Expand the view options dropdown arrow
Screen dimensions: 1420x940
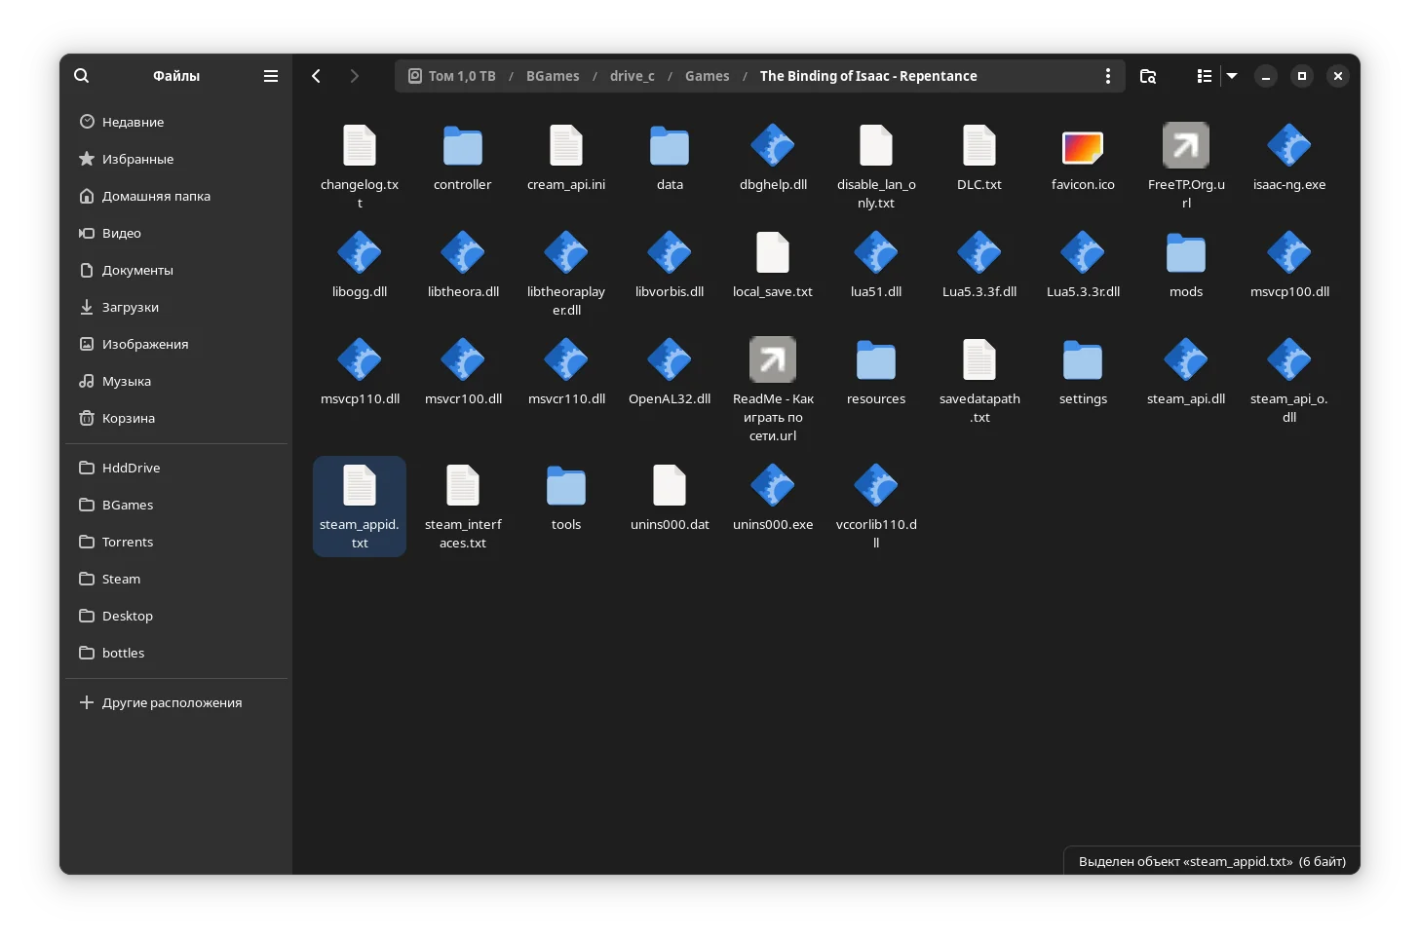tap(1232, 76)
